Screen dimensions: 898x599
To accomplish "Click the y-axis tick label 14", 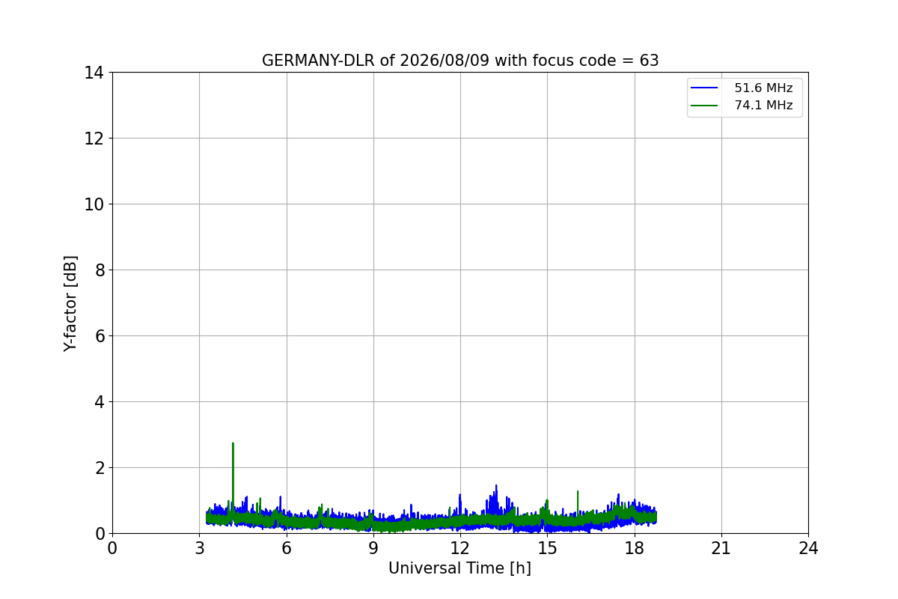I will tap(95, 73).
